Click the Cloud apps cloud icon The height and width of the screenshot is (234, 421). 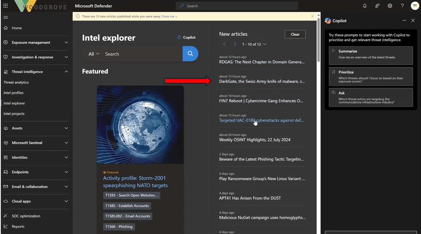click(6, 201)
